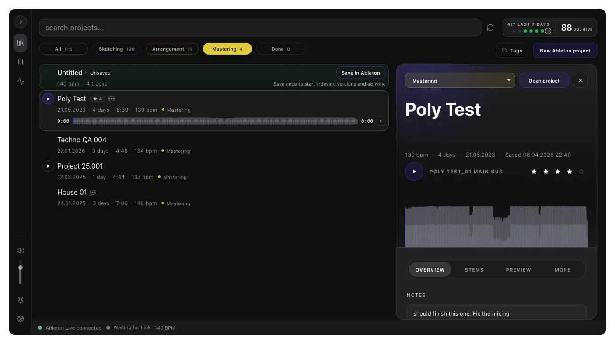Click the Saved 08.04.2026 22:40 timestamp
Screen dimensions: 615x344
click(538, 155)
